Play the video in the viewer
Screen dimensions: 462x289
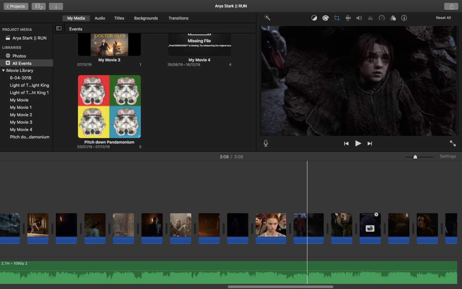tap(358, 143)
